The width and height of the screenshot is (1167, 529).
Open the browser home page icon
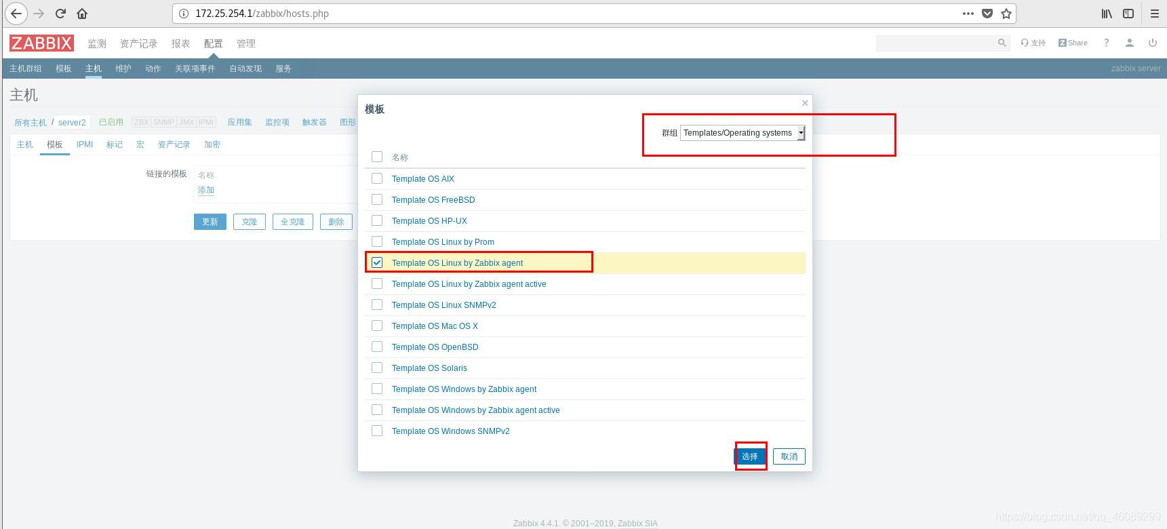tap(82, 14)
